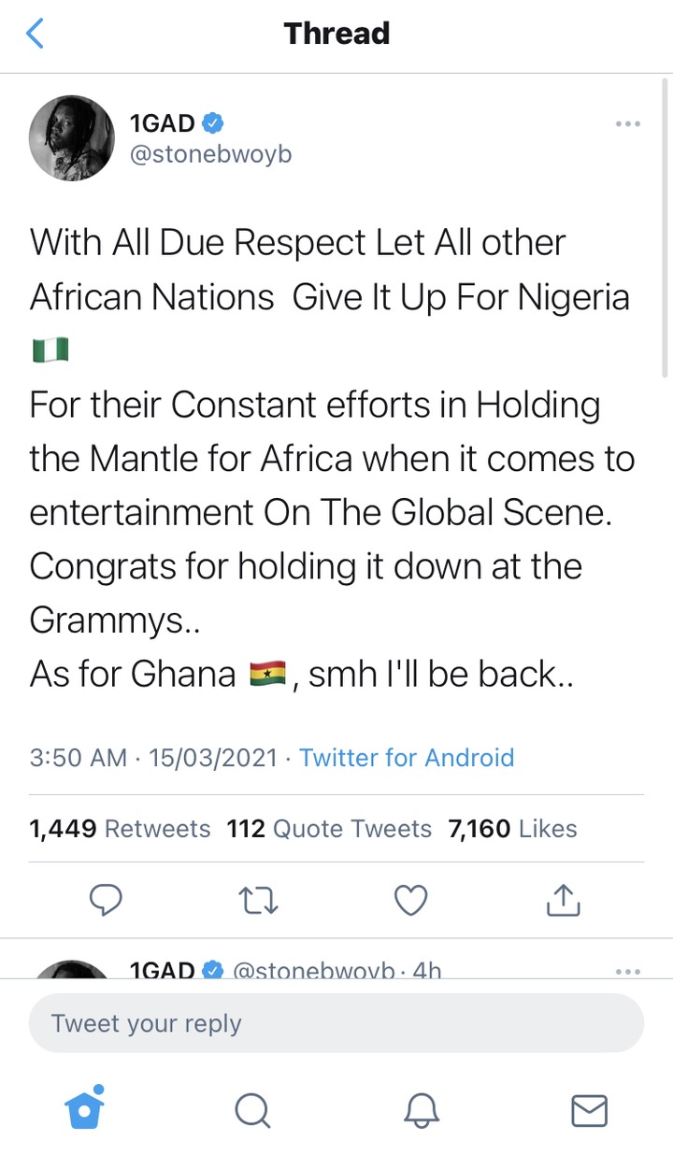Open the Notifications bell tab
Viewport: 673px width, 1154px height.
point(422,1111)
